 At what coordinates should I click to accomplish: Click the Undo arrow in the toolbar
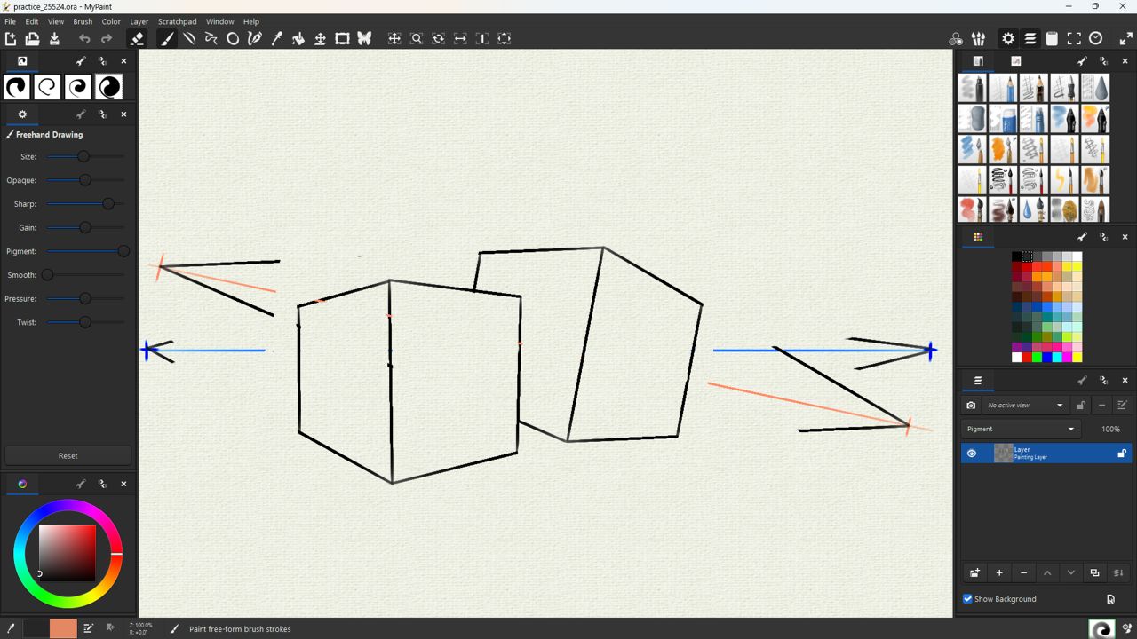(84, 38)
